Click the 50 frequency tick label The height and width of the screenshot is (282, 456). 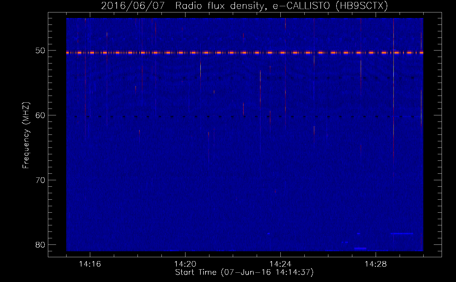[x=40, y=50]
